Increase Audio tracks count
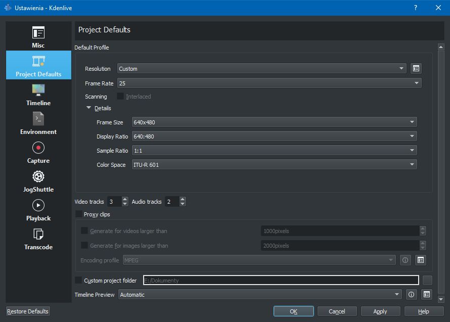This screenshot has width=450, height=322. coord(183,199)
